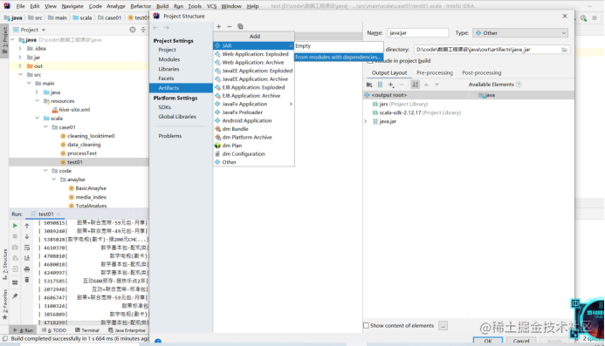605x346 pixels.
Task: Click the help question mark at dialog bottom
Action: click(158, 342)
